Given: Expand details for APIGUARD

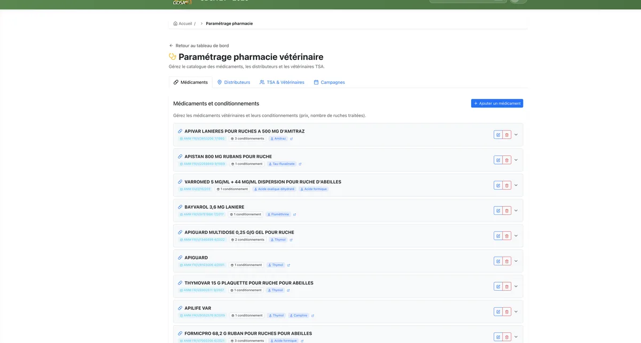Looking at the screenshot, I should click(x=515, y=261).
